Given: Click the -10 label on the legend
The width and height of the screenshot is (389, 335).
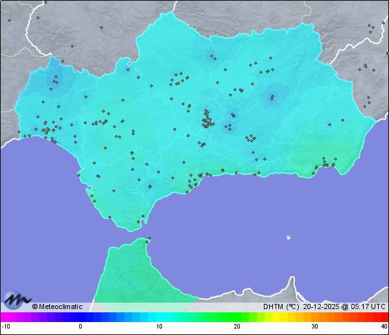Looking at the screenshot, I should [x=5, y=327].
